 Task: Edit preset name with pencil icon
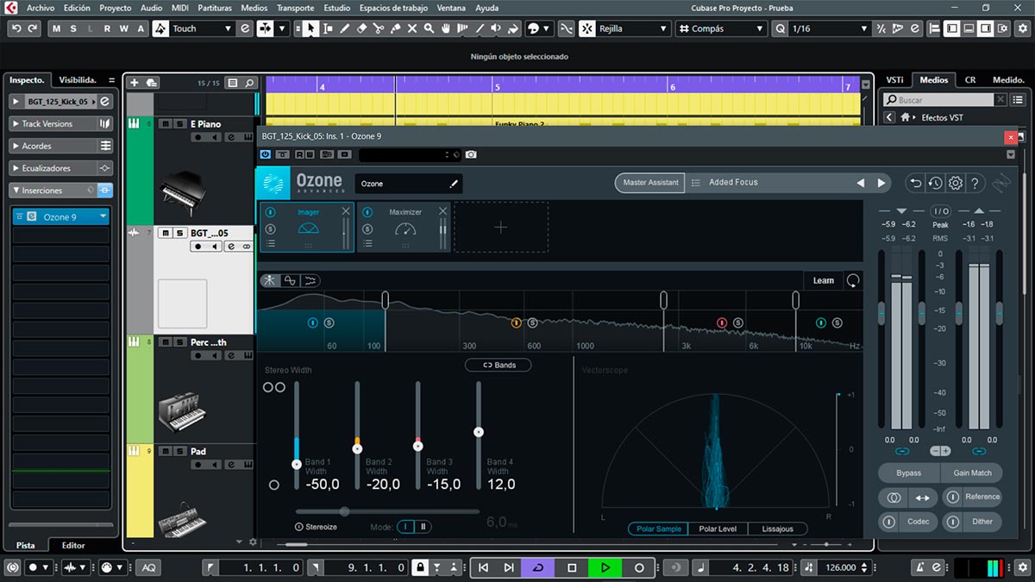(x=454, y=184)
